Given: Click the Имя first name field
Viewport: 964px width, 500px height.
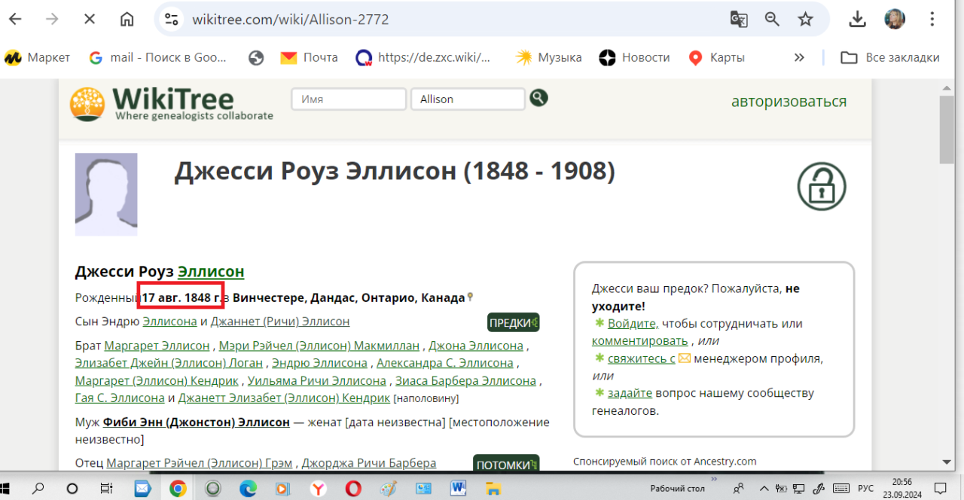Looking at the screenshot, I should point(349,99).
